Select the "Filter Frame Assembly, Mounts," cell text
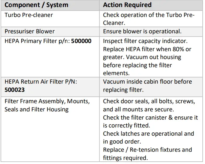Image resolution: width=205 pixels, height=164 pixels. coord(47,101)
